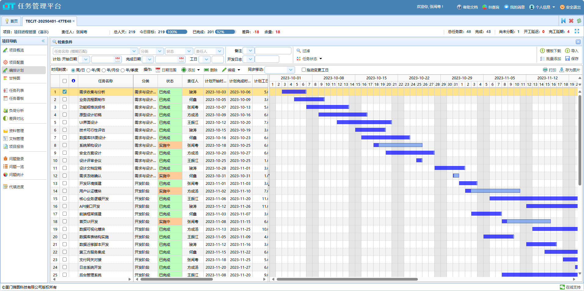Open the 状态 filter dropdown
Screen dimensions: 584x291
tap(189, 51)
